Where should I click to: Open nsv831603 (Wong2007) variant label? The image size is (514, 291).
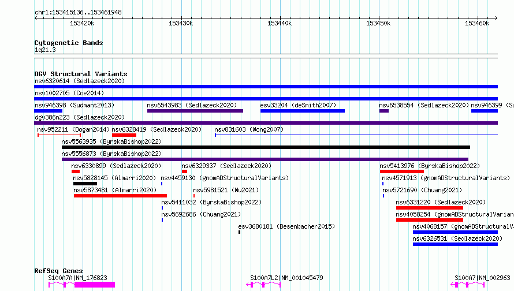(x=249, y=129)
